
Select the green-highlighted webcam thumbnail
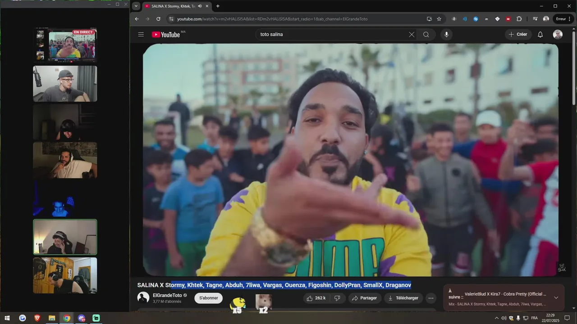65,237
